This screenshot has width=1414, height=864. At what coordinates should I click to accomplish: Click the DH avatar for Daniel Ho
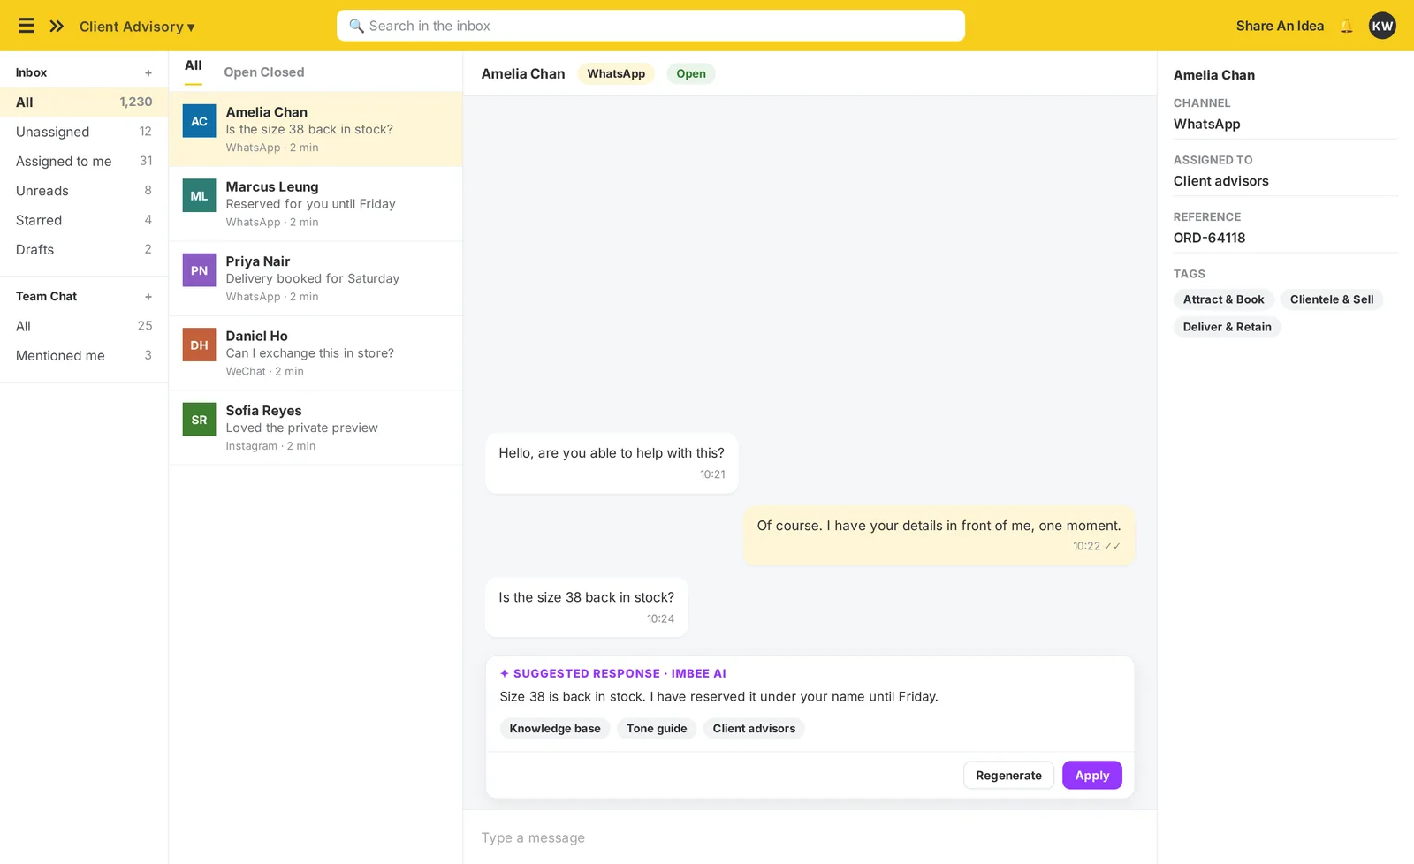(199, 345)
